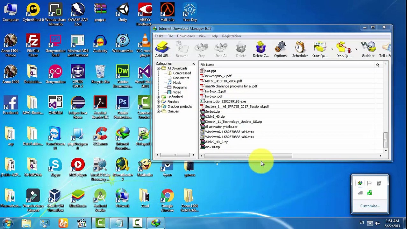Open the Grabber toolbar icon
407x229 pixels.
tap(368, 49)
